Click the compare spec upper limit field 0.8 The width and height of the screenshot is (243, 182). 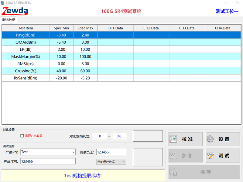pos(119,136)
